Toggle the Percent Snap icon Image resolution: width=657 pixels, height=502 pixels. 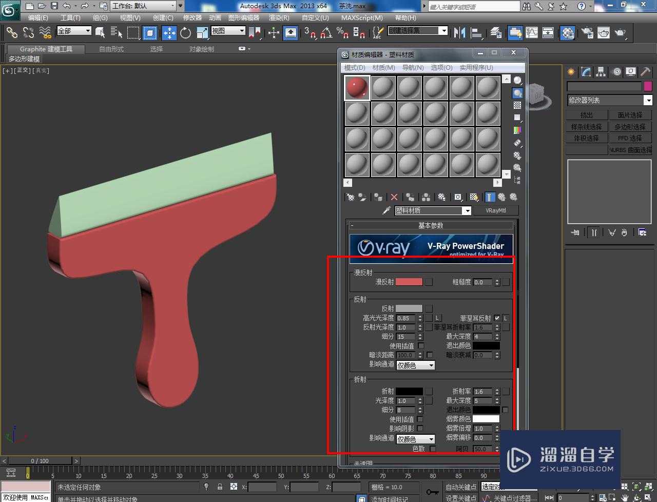coord(343,33)
